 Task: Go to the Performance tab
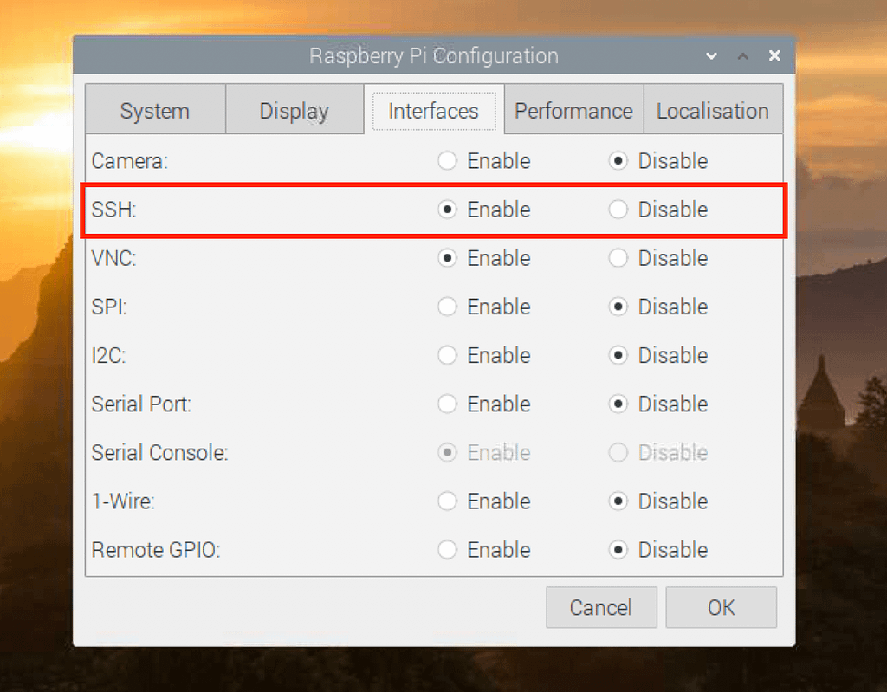tap(573, 111)
